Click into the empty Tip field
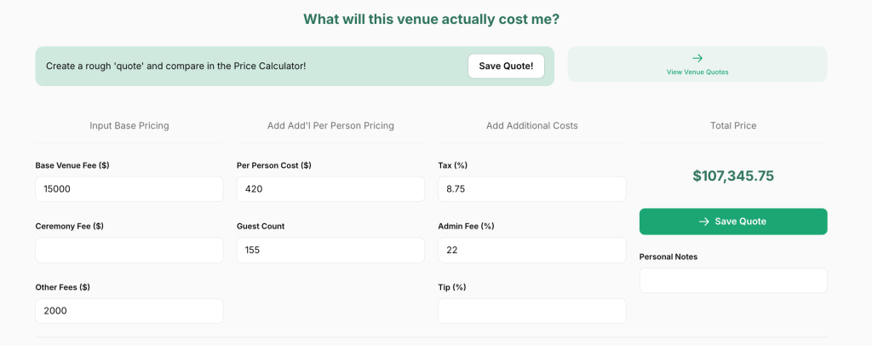The height and width of the screenshot is (346, 872). (x=532, y=311)
